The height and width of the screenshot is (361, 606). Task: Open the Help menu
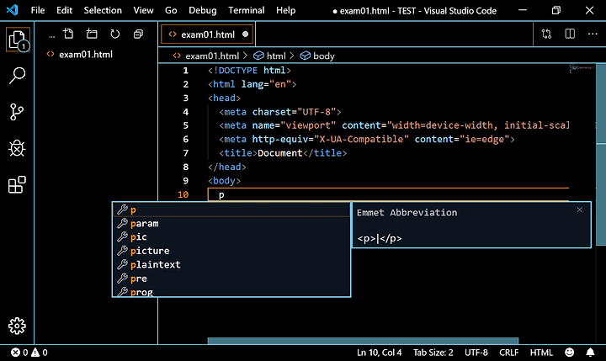click(x=285, y=10)
